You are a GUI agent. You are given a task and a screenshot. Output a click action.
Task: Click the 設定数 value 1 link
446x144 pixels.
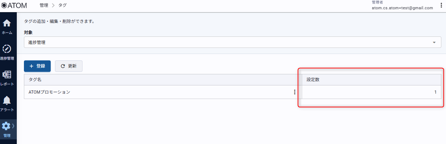[x=435, y=92]
